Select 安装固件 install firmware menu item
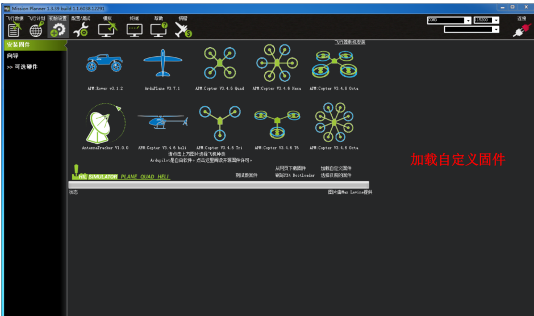 (35, 45)
